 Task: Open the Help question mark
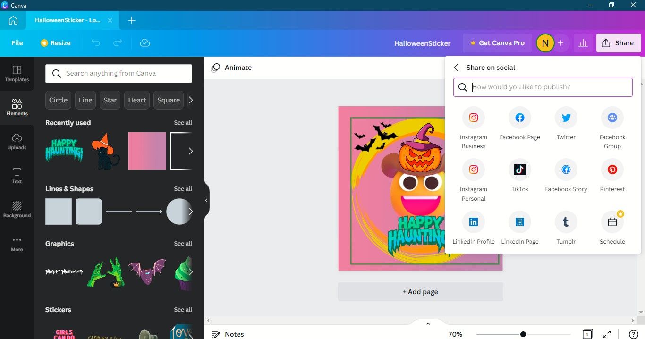[x=634, y=334]
